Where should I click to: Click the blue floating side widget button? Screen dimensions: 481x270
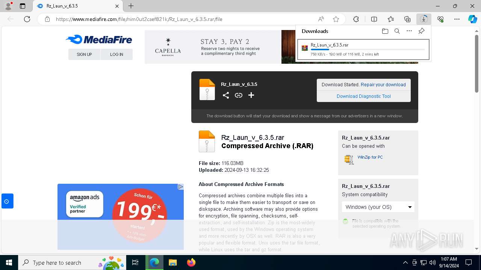pyautogui.click(x=7, y=201)
